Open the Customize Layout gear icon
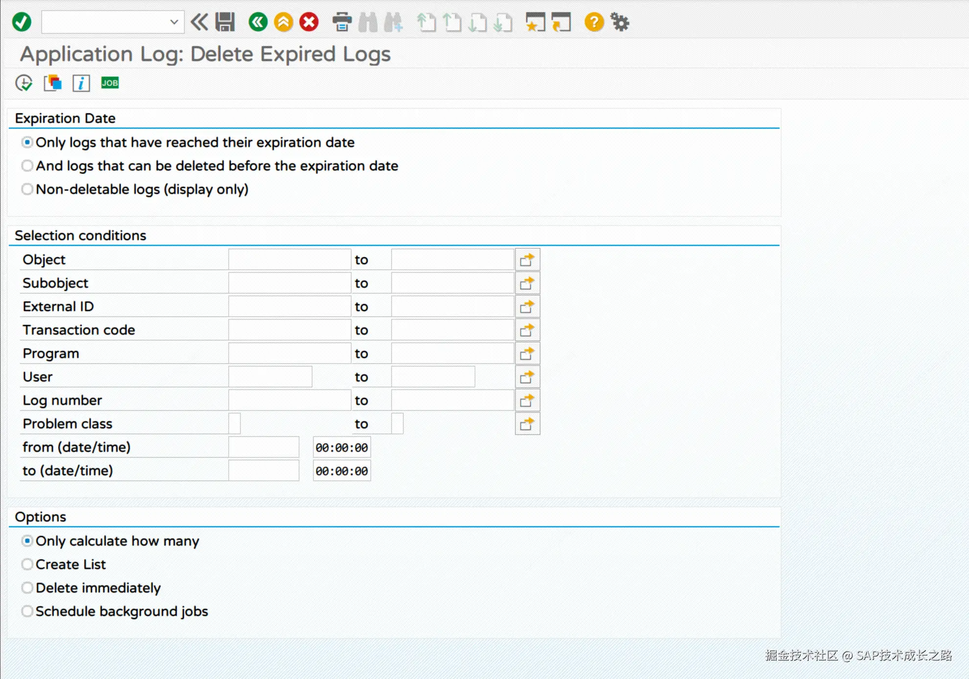969x679 pixels. pyautogui.click(x=620, y=22)
